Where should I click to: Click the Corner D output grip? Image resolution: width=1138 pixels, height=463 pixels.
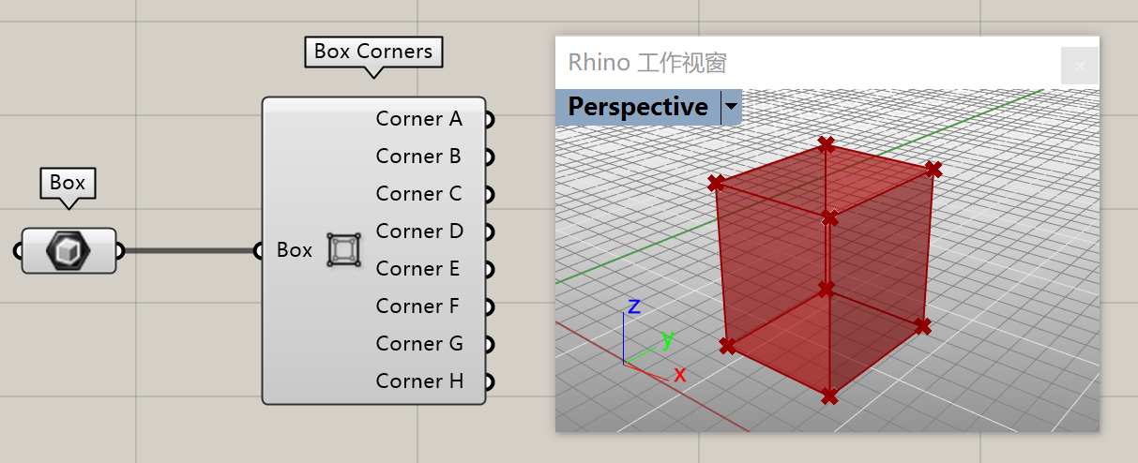pyautogui.click(x=489, y=231)
